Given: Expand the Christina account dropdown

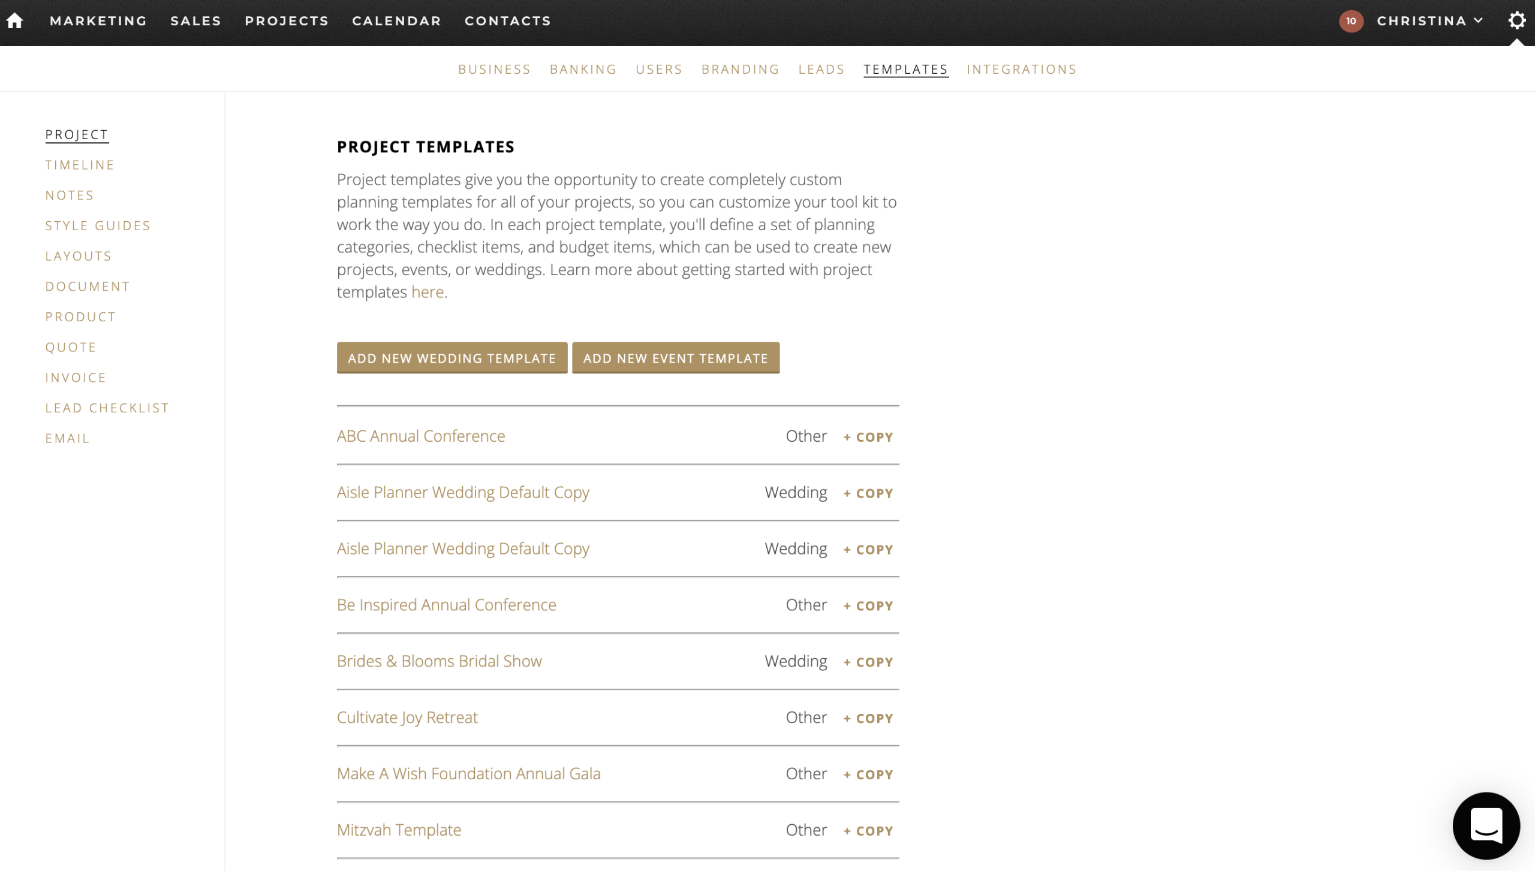Looking at the screenshot, I should [1430, 21].
